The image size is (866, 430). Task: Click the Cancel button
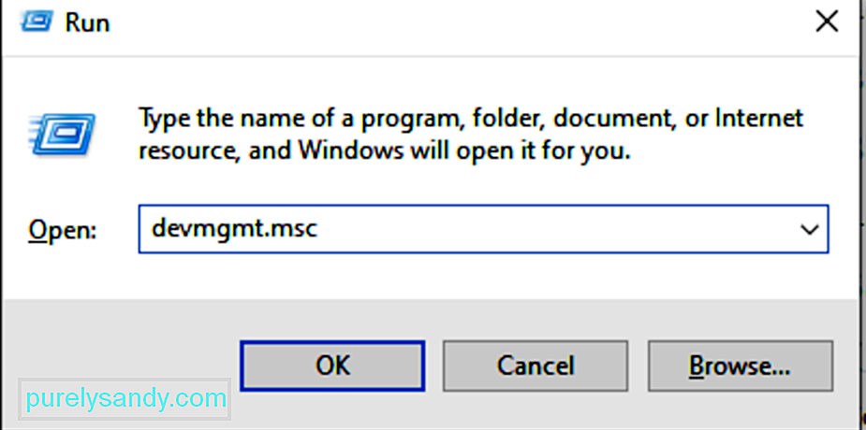tap(536, 365)
